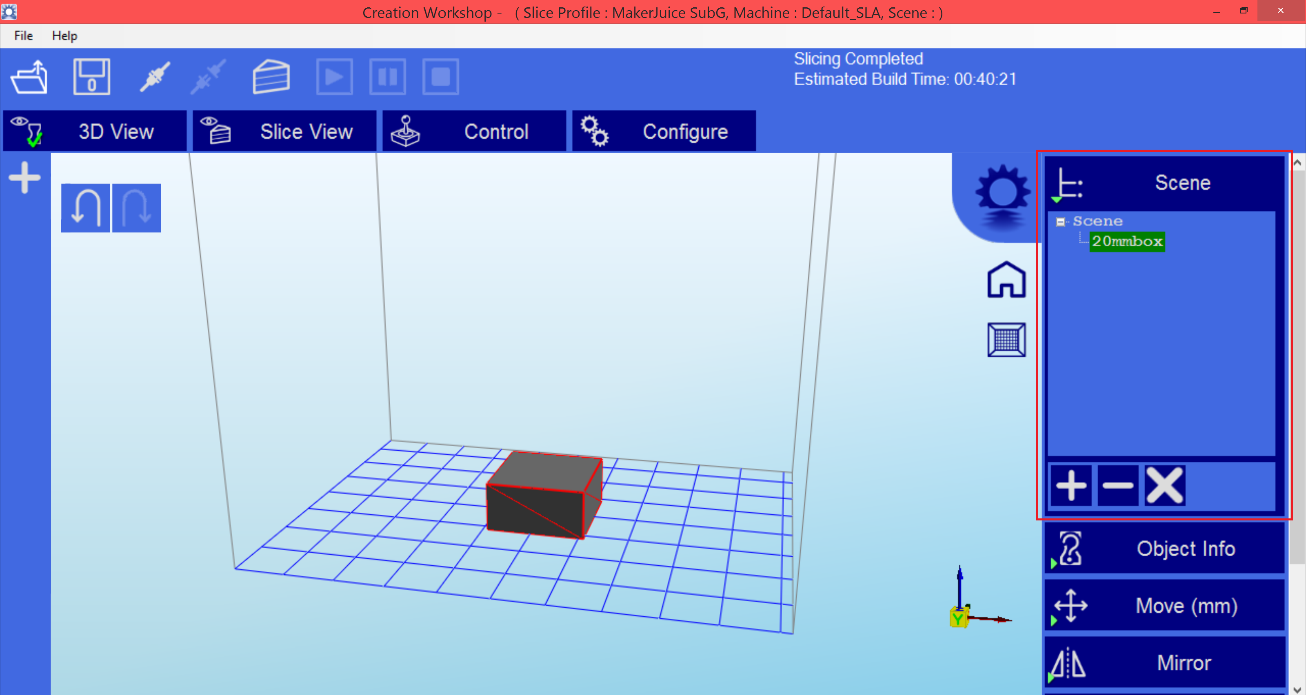Stop the print job
Image resolution: width=1306 pixels, height=695 pixels.
click(441, 77)
